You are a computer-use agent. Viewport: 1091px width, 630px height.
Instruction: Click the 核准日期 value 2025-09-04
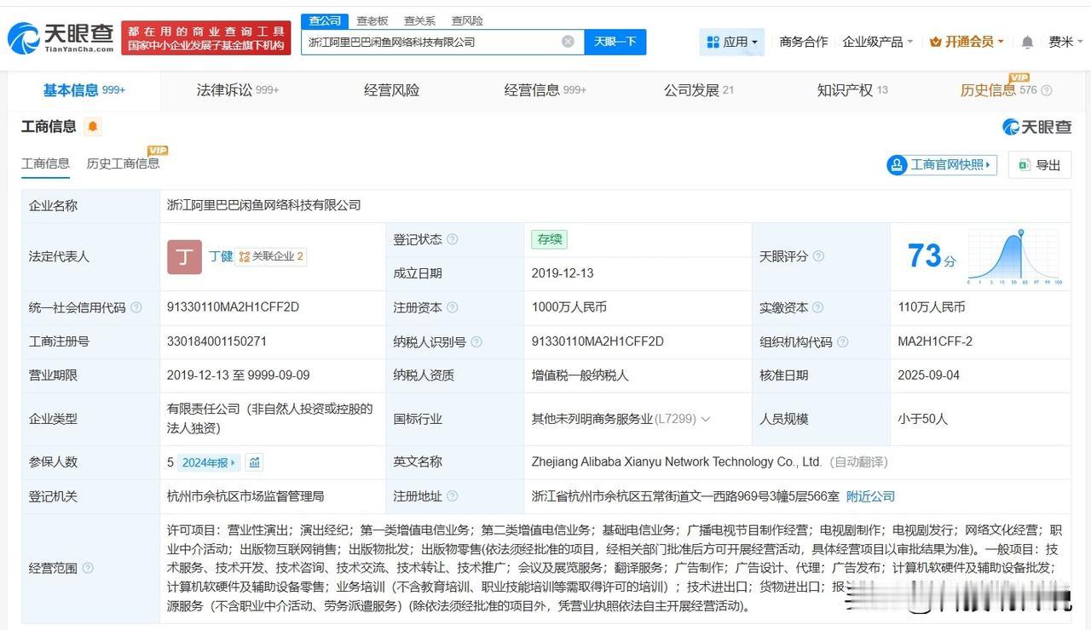click(x=928, y=375)
